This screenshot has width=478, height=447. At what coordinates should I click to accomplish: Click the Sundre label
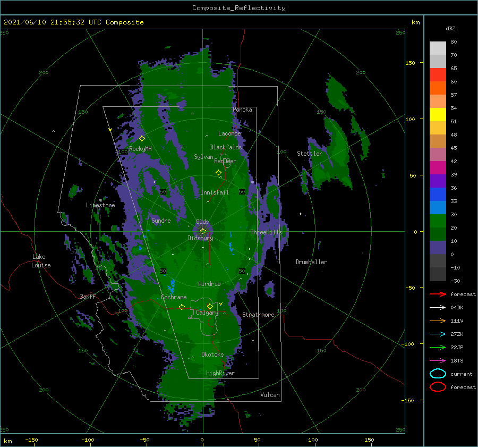tap(161, 221)
